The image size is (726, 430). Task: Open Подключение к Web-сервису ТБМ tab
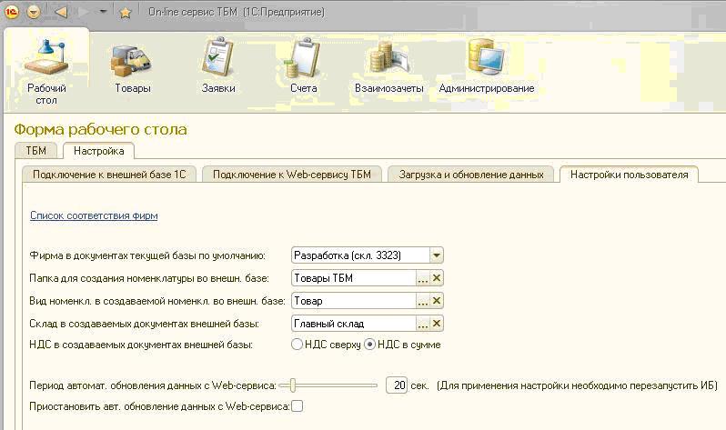point(292,175)
